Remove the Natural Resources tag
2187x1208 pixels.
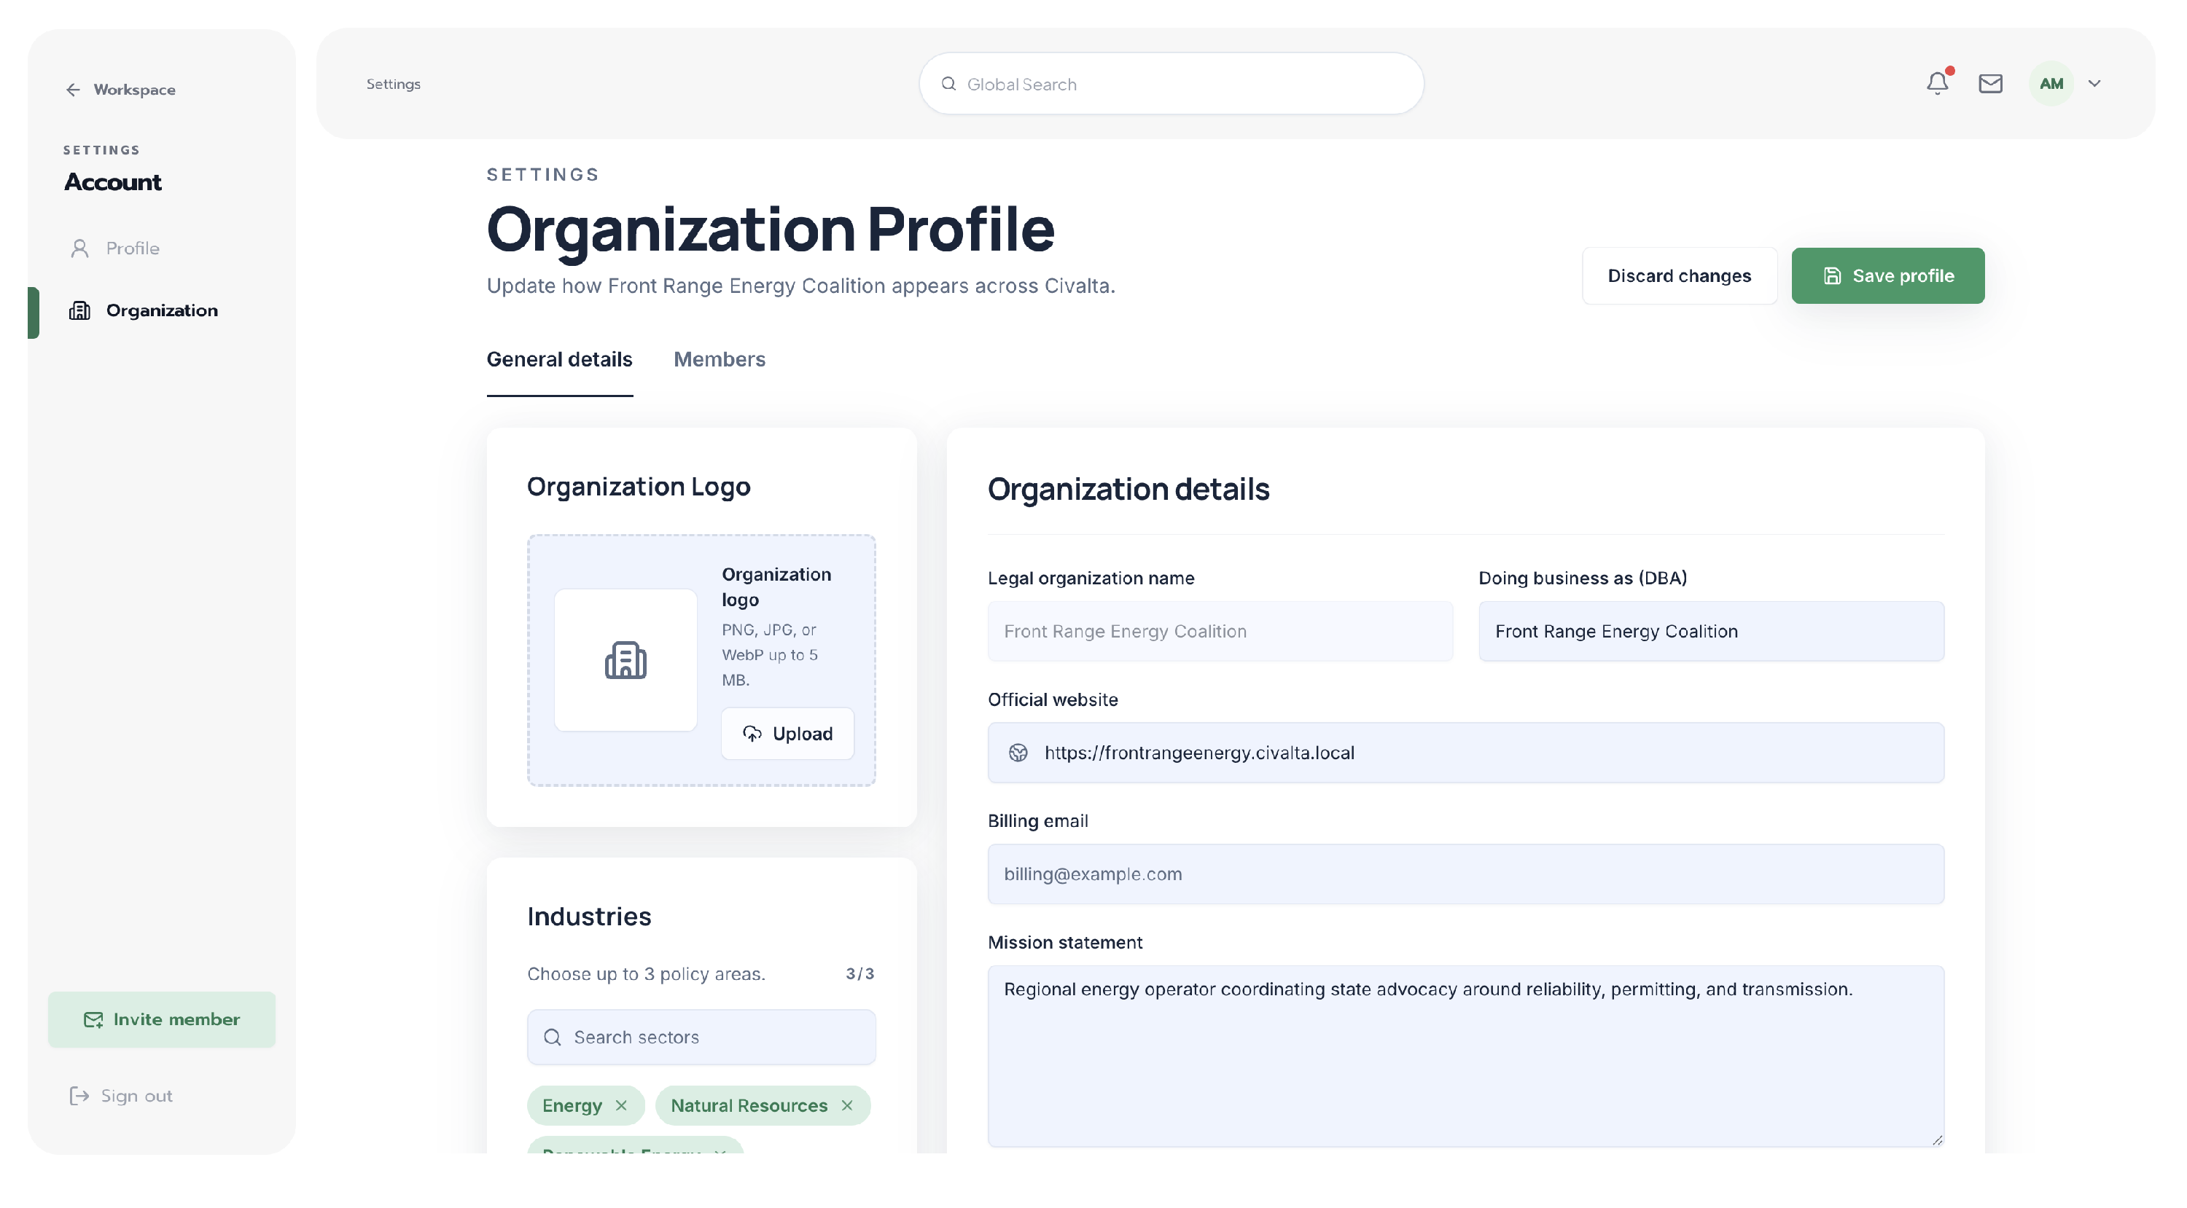tap(846, 1105)
